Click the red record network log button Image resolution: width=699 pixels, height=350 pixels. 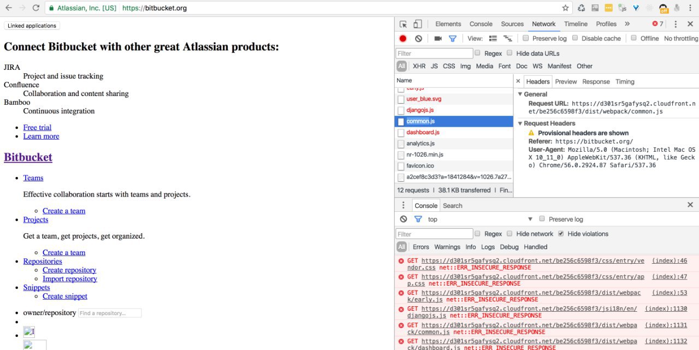click(x=403, y=39)
